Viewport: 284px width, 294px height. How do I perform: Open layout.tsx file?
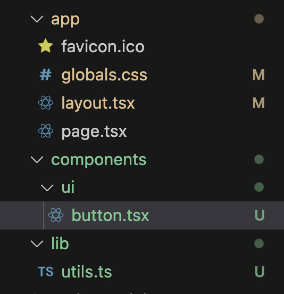pos(98,103)
